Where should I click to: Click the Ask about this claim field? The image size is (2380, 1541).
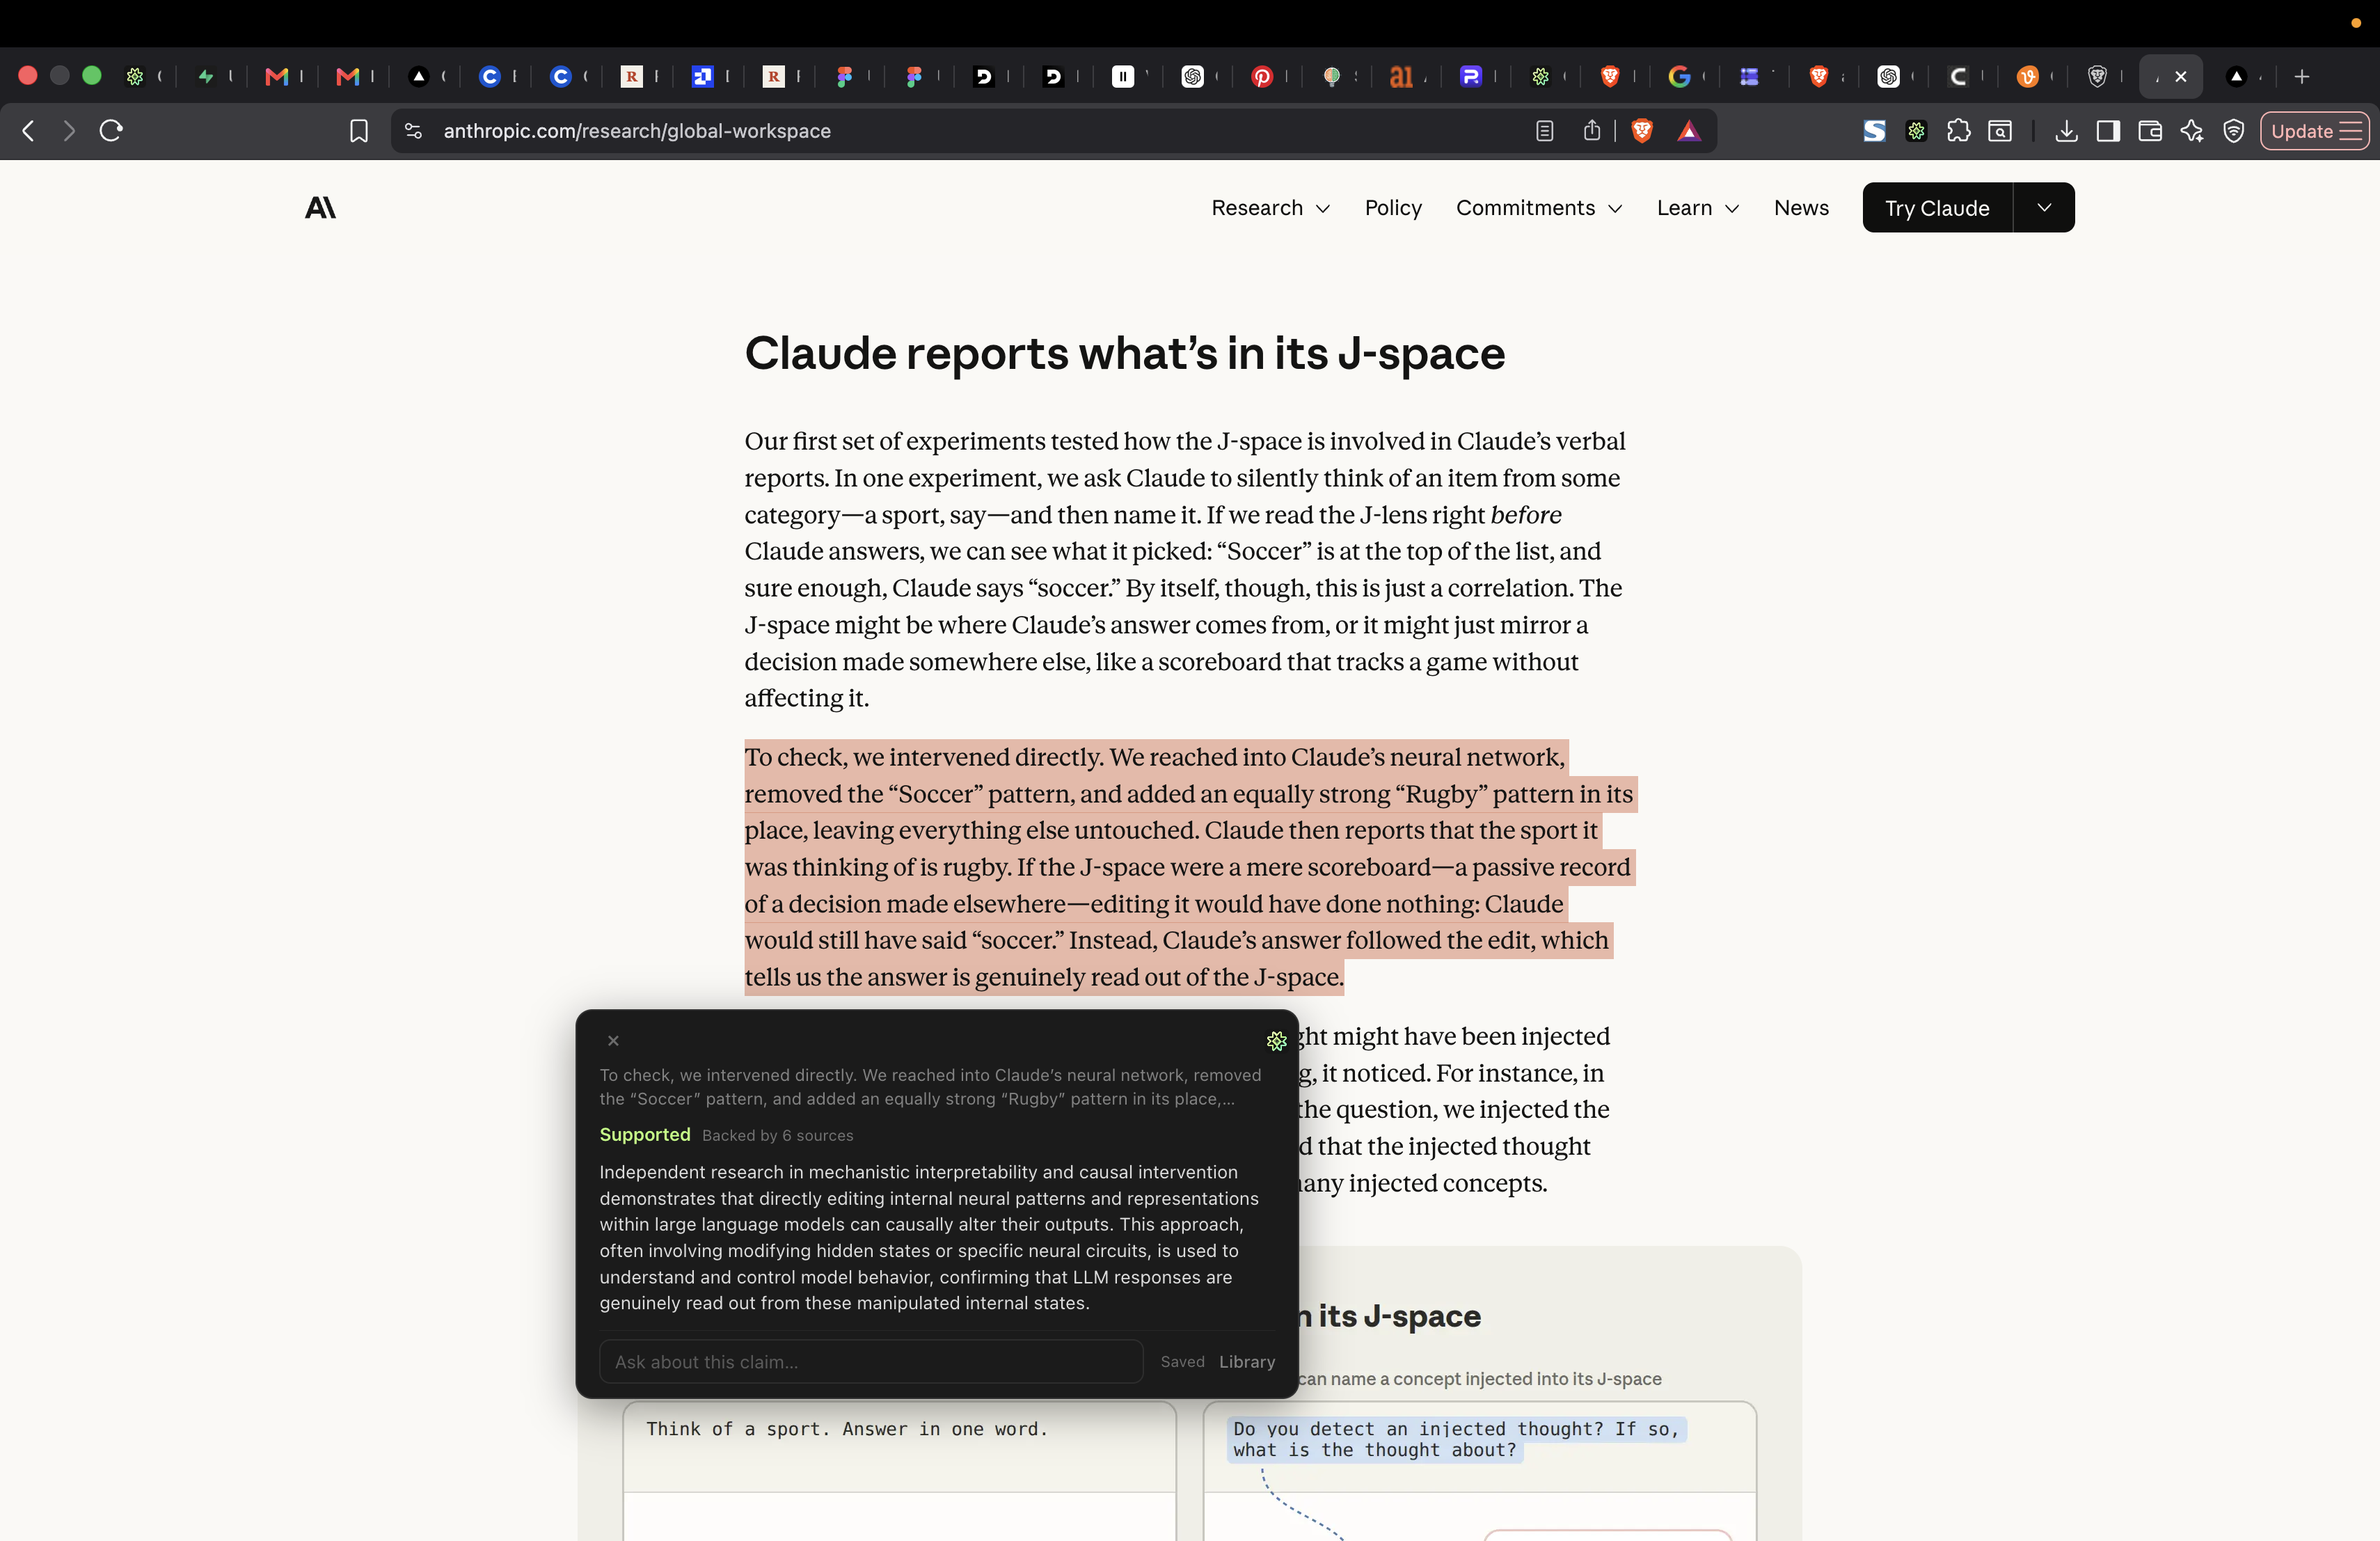pyautogui.click(x=871, y=1362)
